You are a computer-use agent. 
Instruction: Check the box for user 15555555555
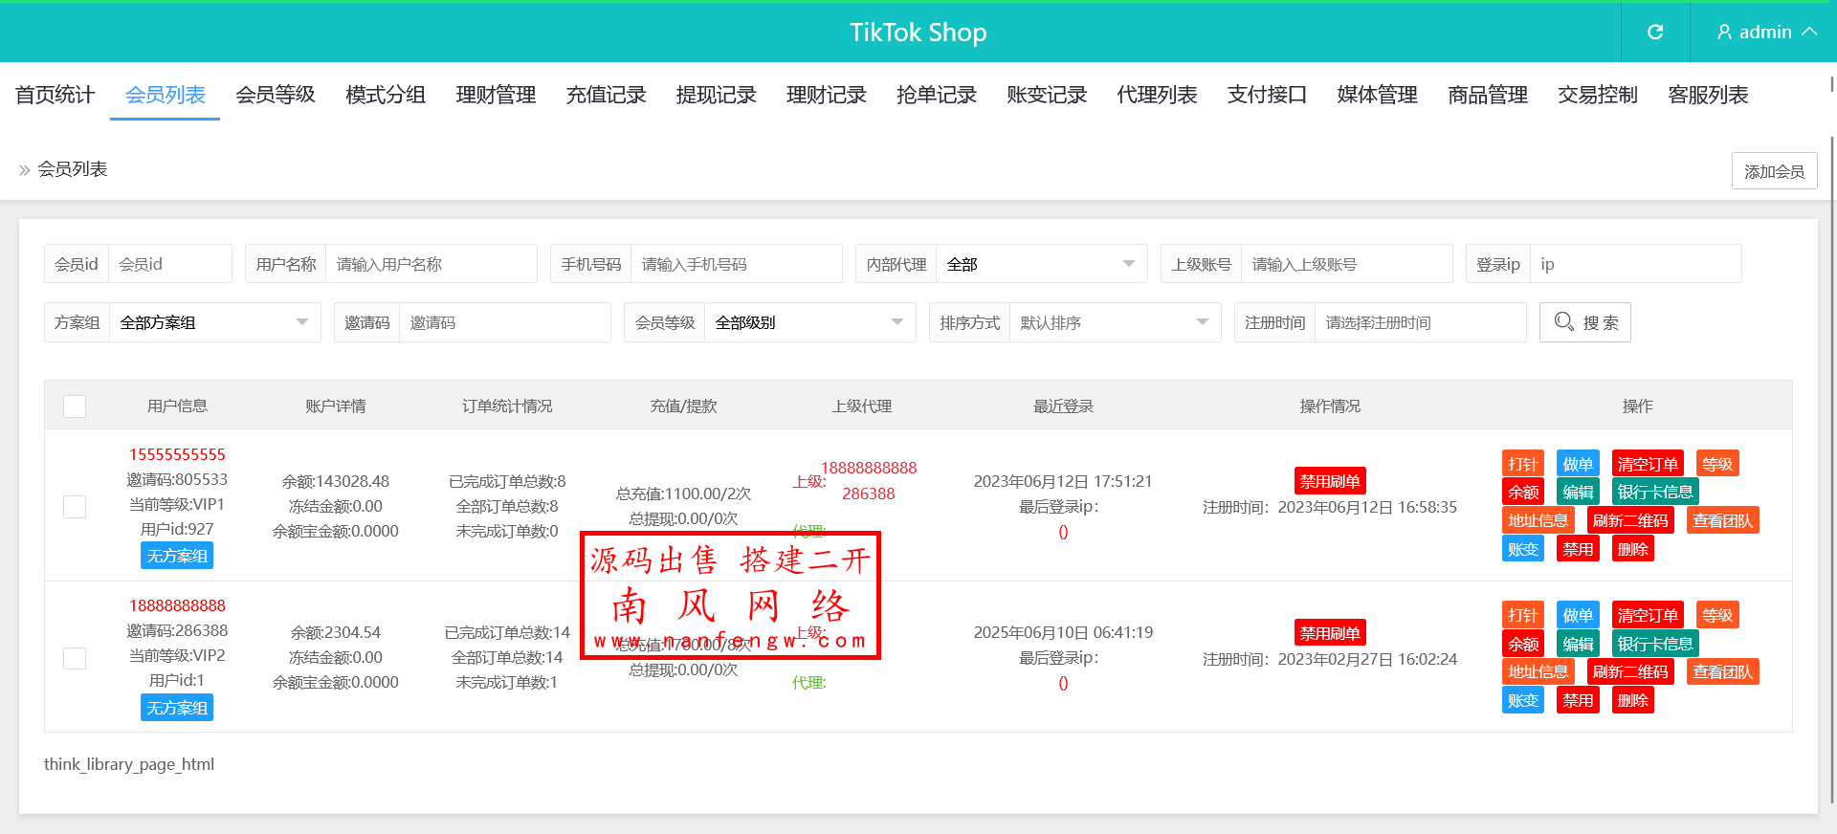click(x=75, y=506)
